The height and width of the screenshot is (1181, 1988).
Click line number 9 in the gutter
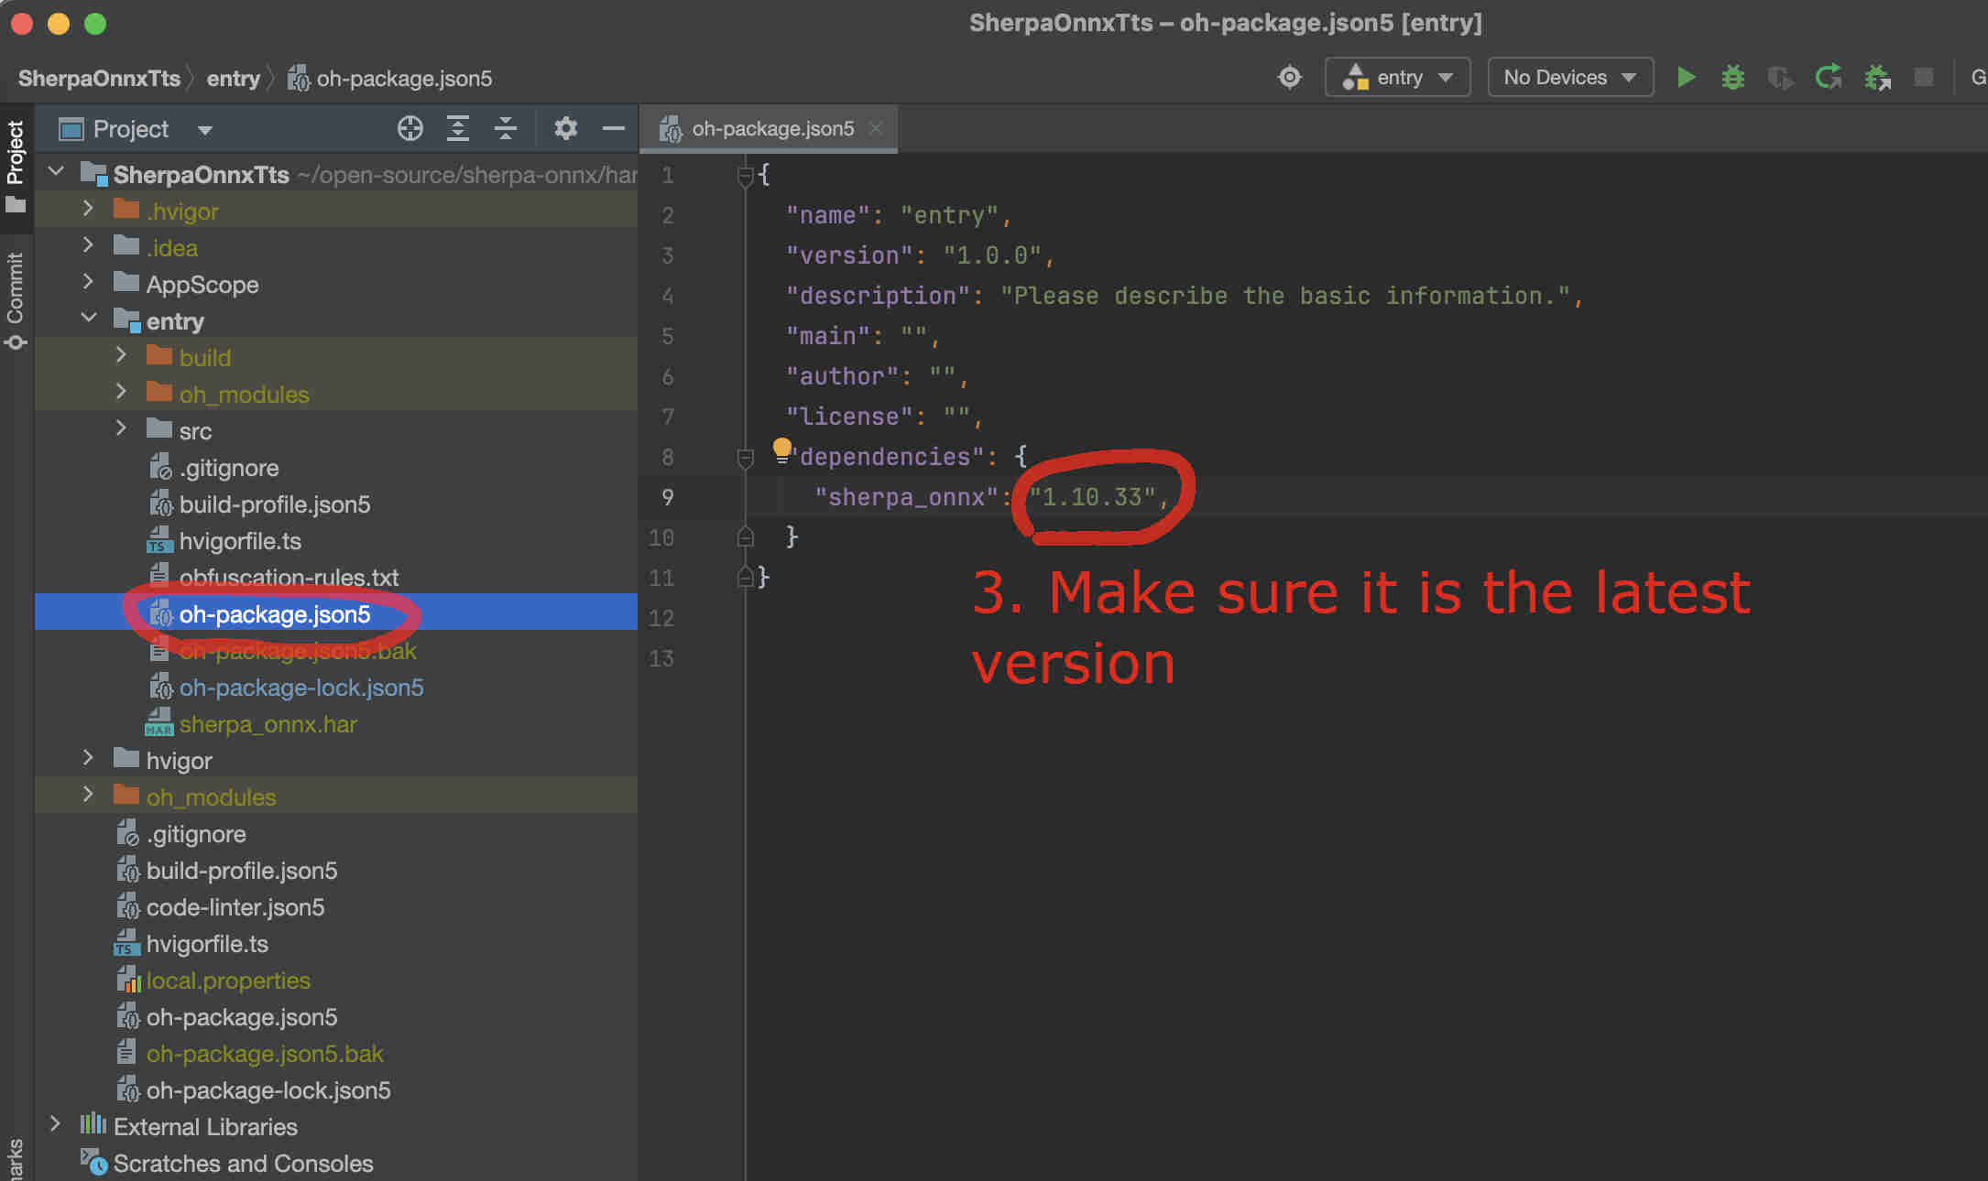[x=668, y=497]
